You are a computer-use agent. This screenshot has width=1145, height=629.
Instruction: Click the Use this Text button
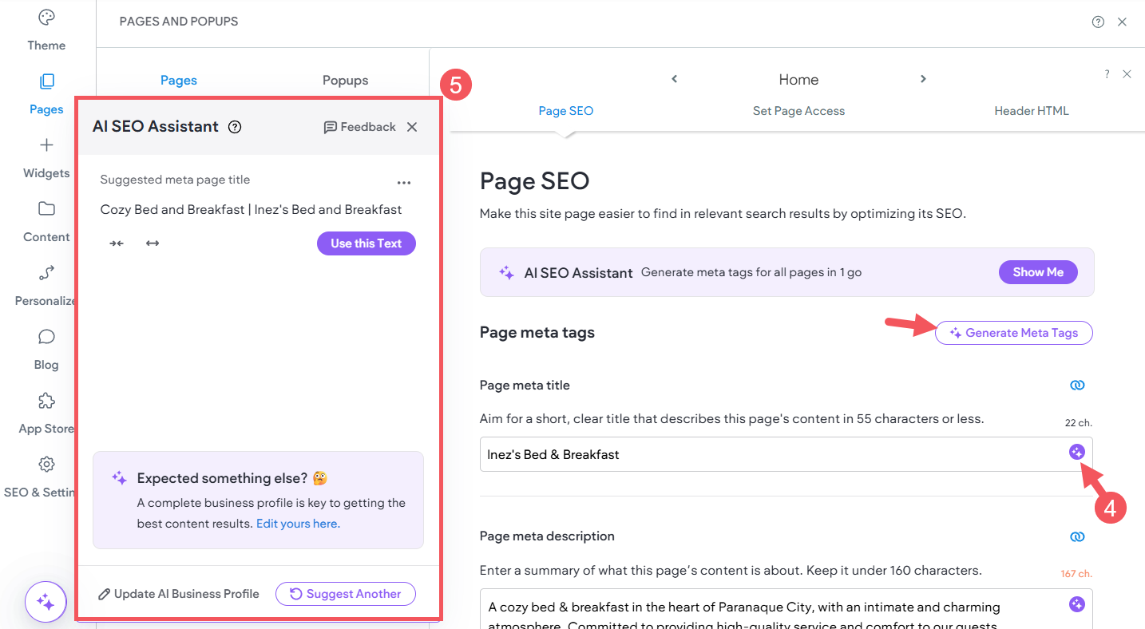(x=366, y=243)
